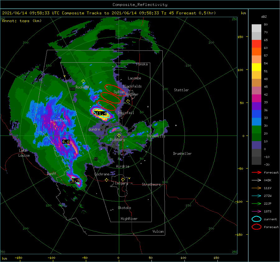This screenshot has width=280, height=262.
Task: Click the yellow diamond marker below RedDeer
Action: click(128, 101)
